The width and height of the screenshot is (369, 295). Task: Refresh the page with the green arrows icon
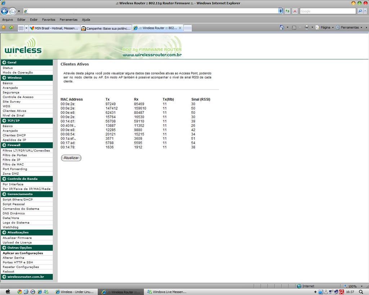287,11
